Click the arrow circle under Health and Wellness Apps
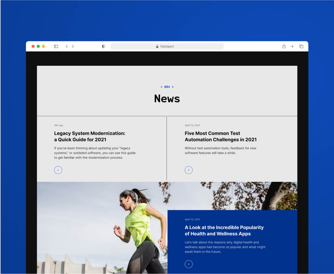Screen dimensions: 334x274 point(189,264)
